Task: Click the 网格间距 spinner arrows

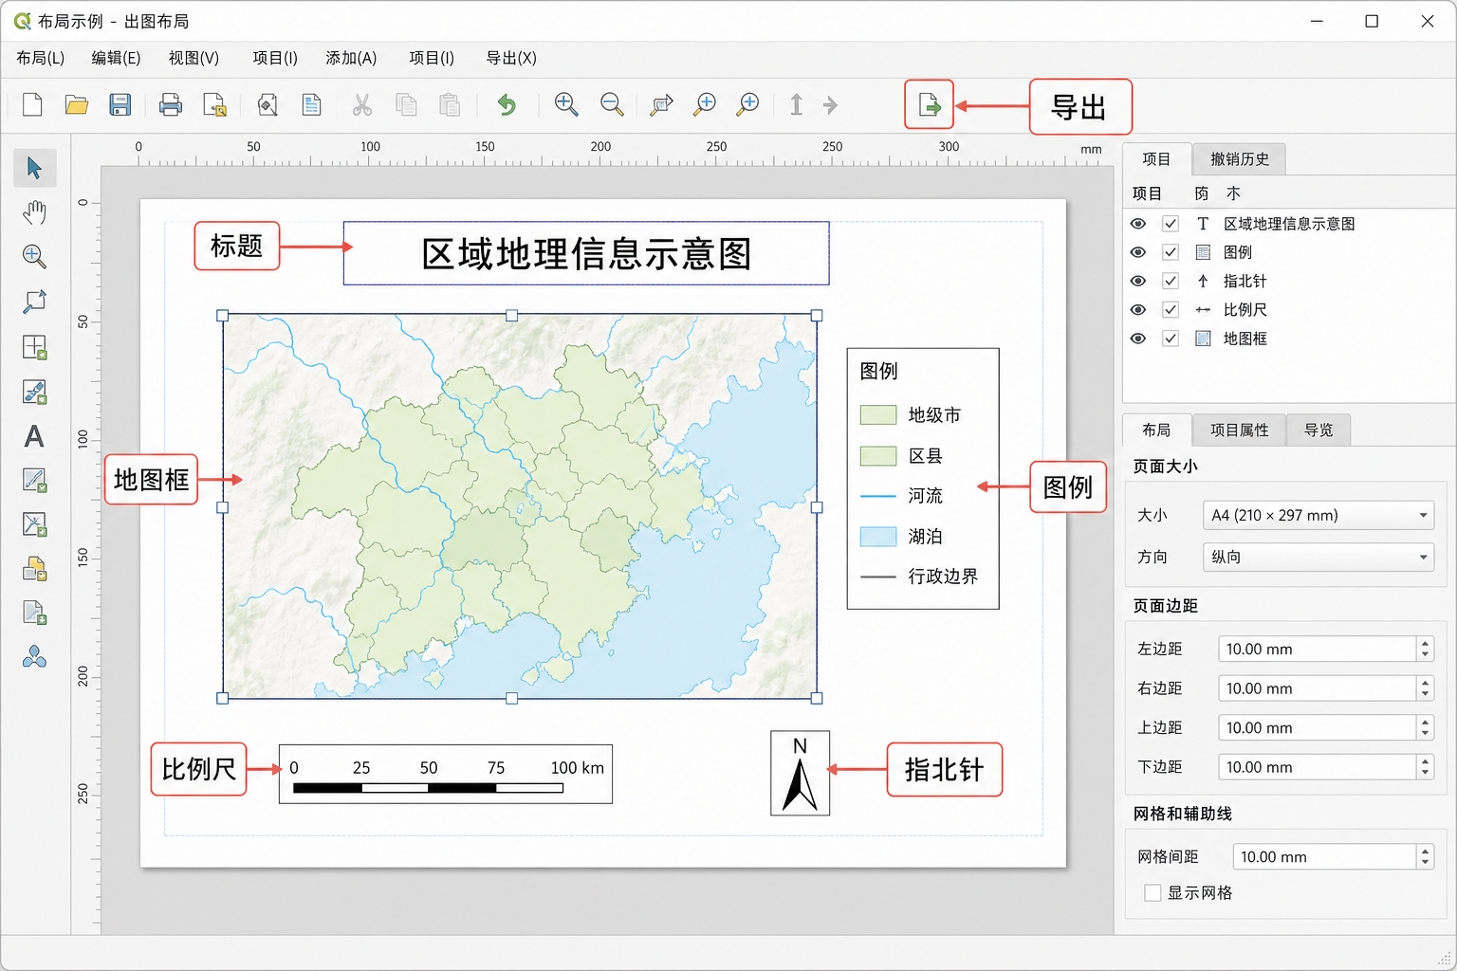Action: [1425, 856]
